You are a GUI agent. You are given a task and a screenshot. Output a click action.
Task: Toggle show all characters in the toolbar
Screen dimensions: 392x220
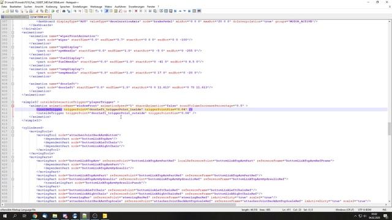pos(102,11)
